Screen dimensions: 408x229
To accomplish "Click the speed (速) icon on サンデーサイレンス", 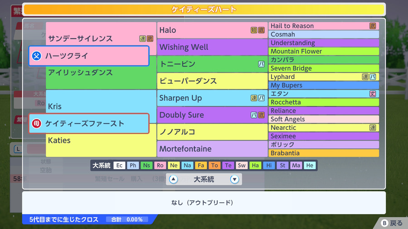I will click(143, 38).
